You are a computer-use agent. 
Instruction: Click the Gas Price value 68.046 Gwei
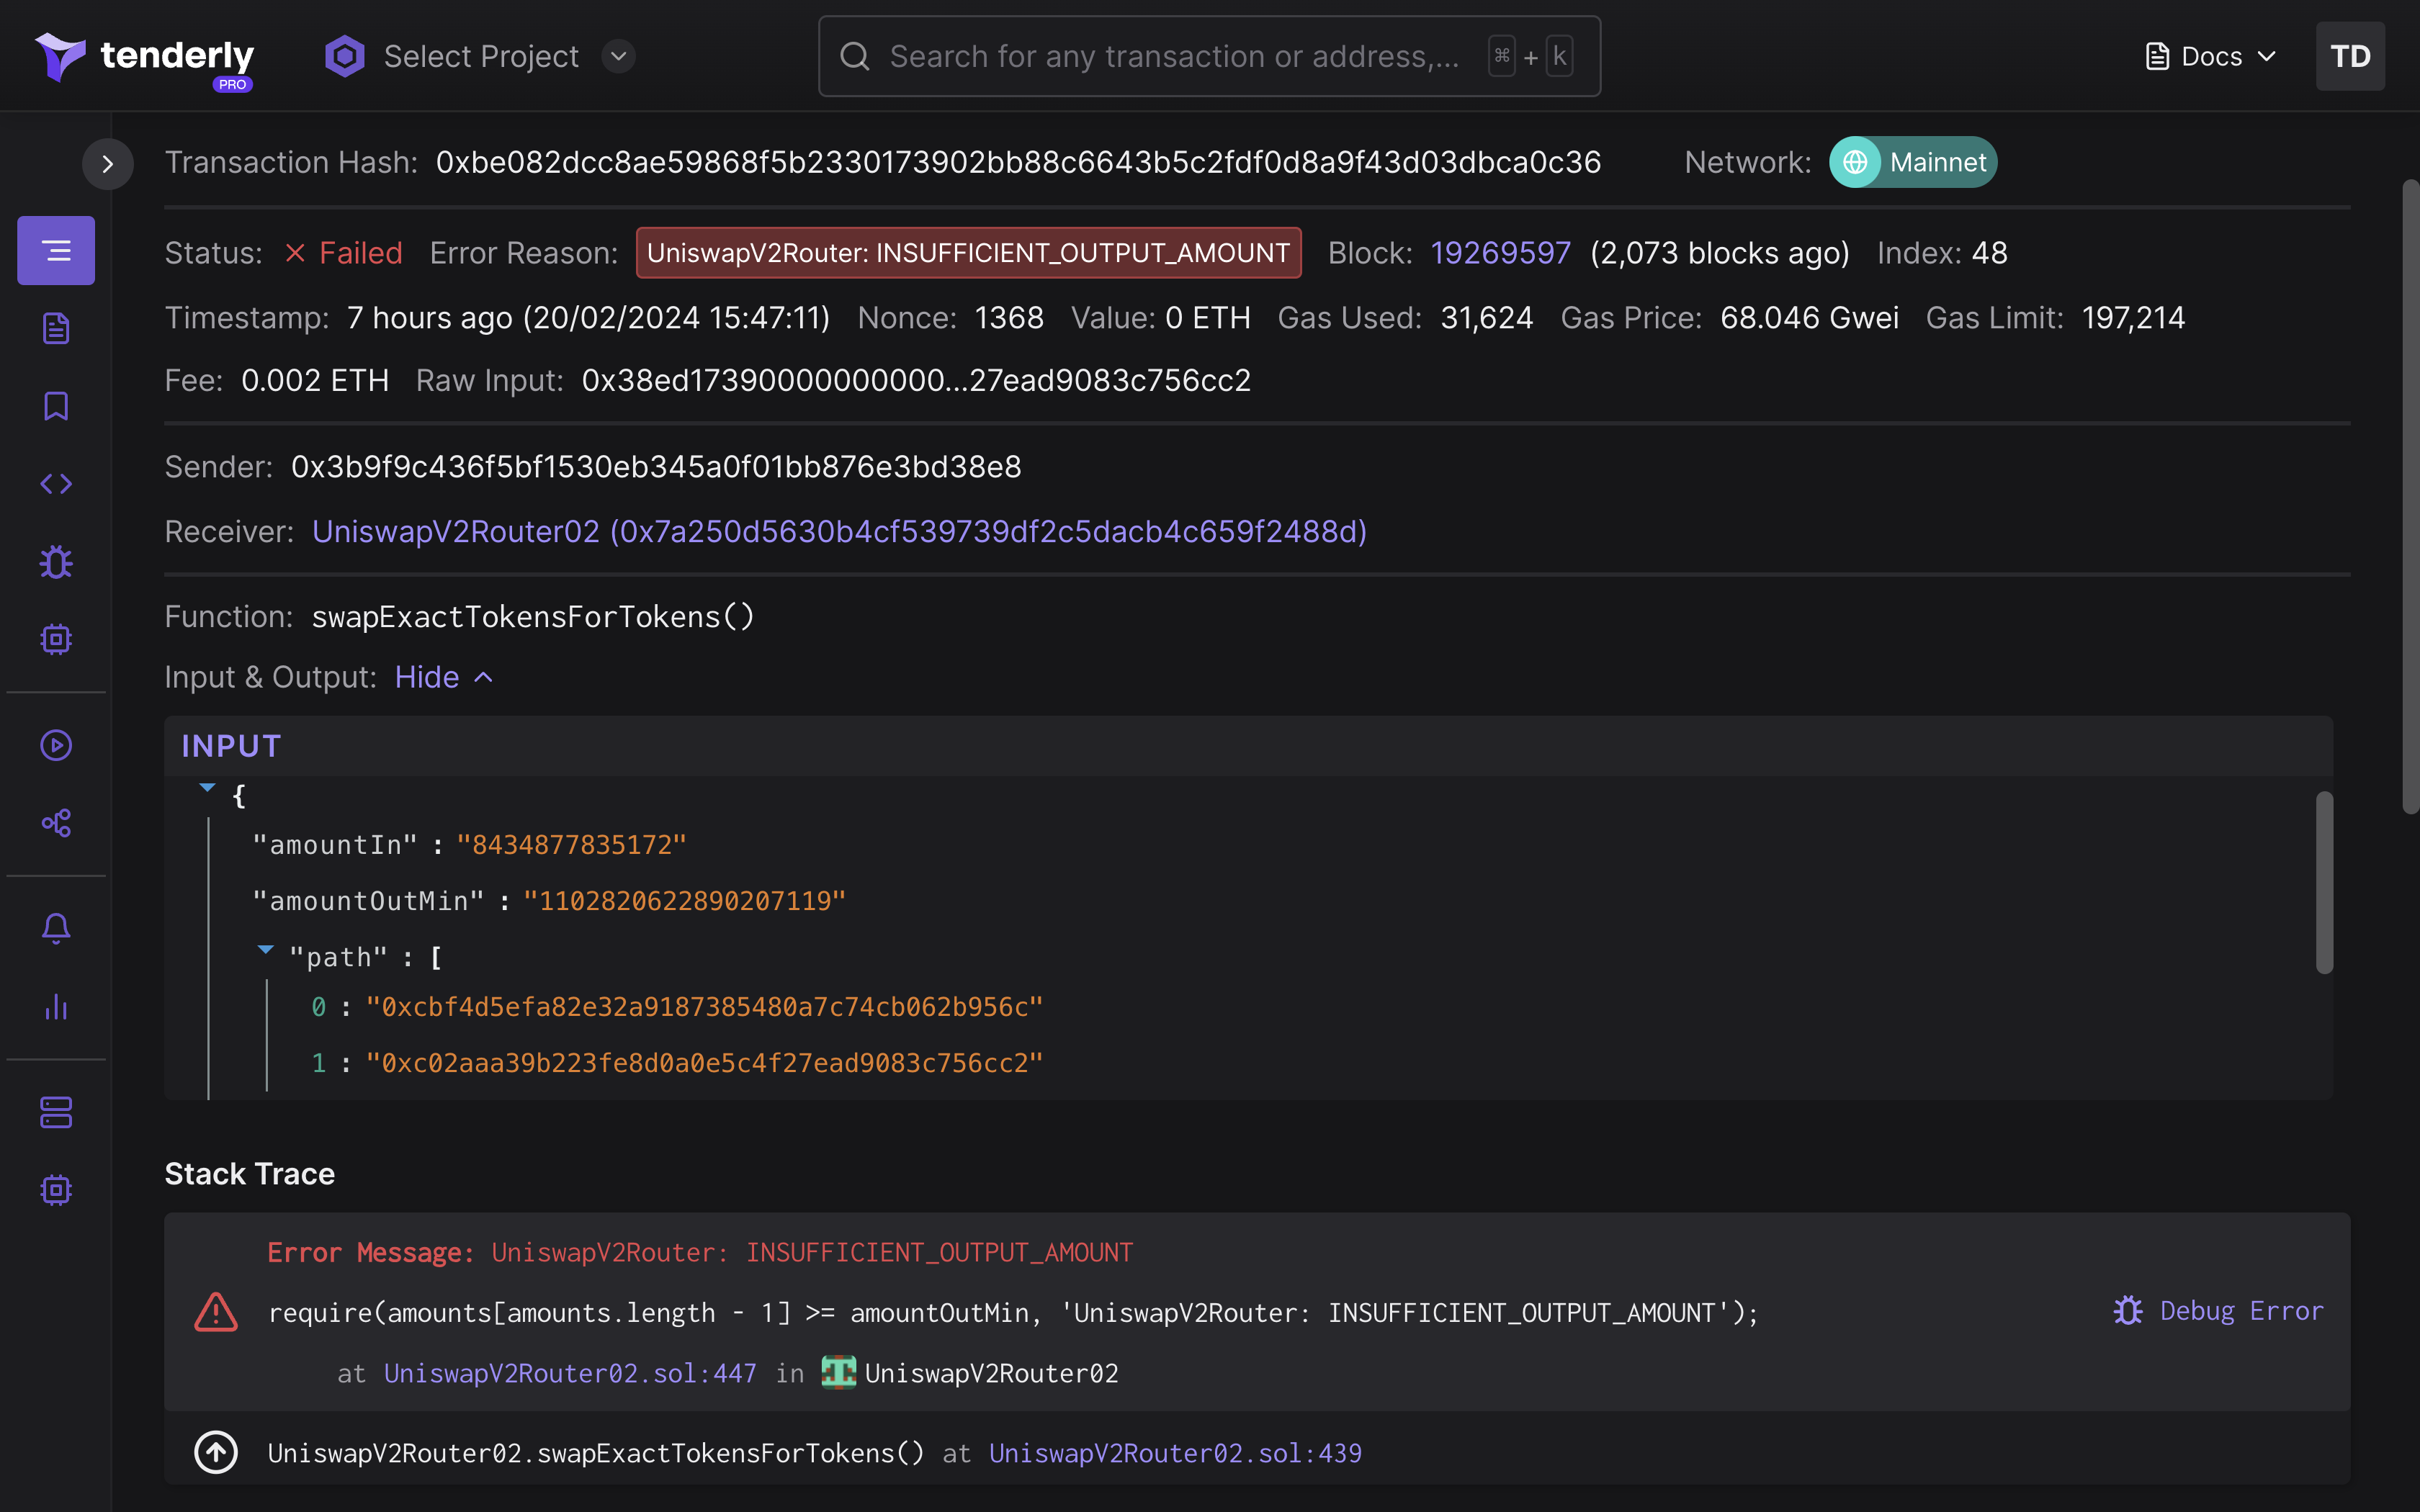[x=1809, y=318]
